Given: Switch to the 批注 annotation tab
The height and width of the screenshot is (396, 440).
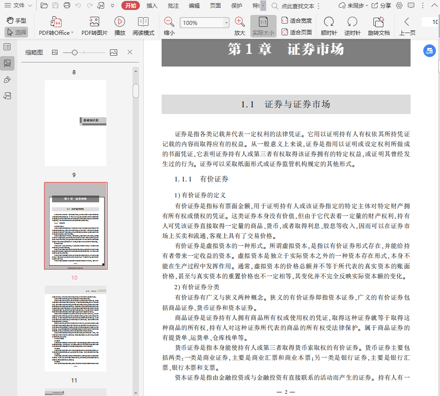Looking at the screenshot, I should (x=173, y=6).
